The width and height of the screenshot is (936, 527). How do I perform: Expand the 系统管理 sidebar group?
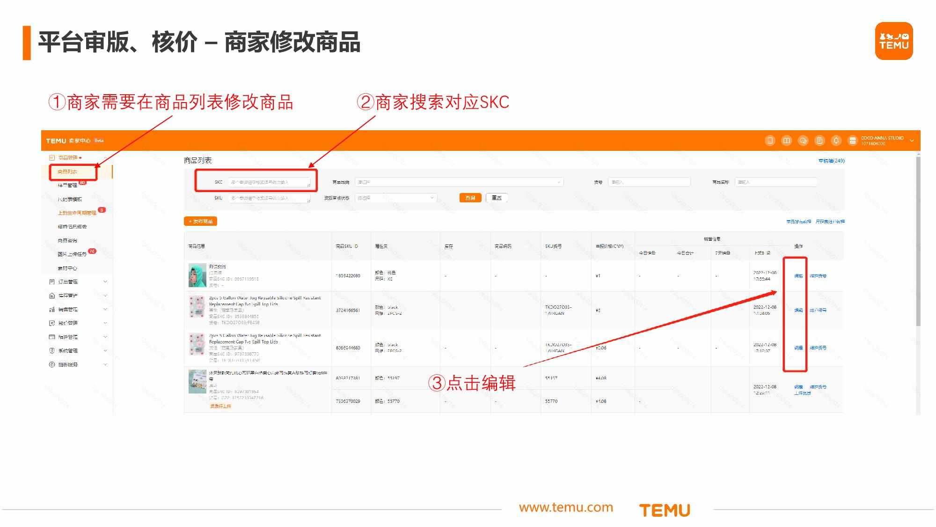tap(105, 350)
